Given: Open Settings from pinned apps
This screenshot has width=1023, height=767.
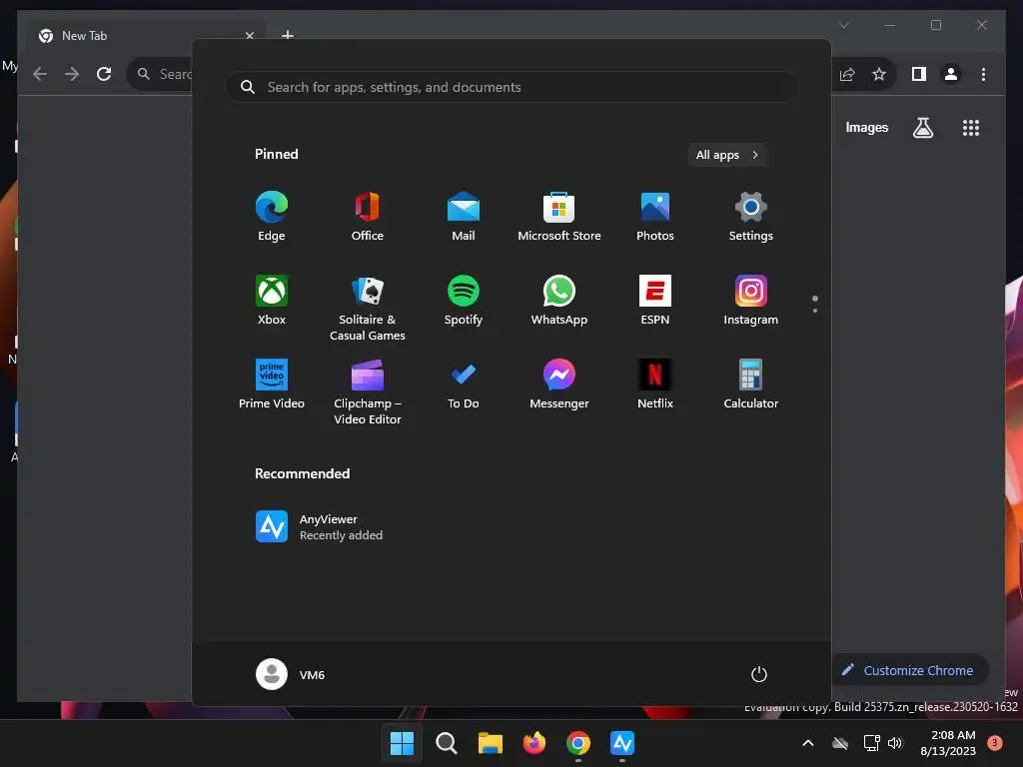Looking at the screenshot, I should (x=751, y=217).
